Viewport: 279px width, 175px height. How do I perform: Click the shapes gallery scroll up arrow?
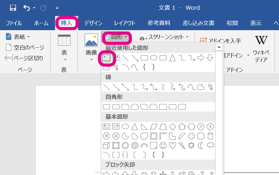pyautogui.click(x=219, y=47)
